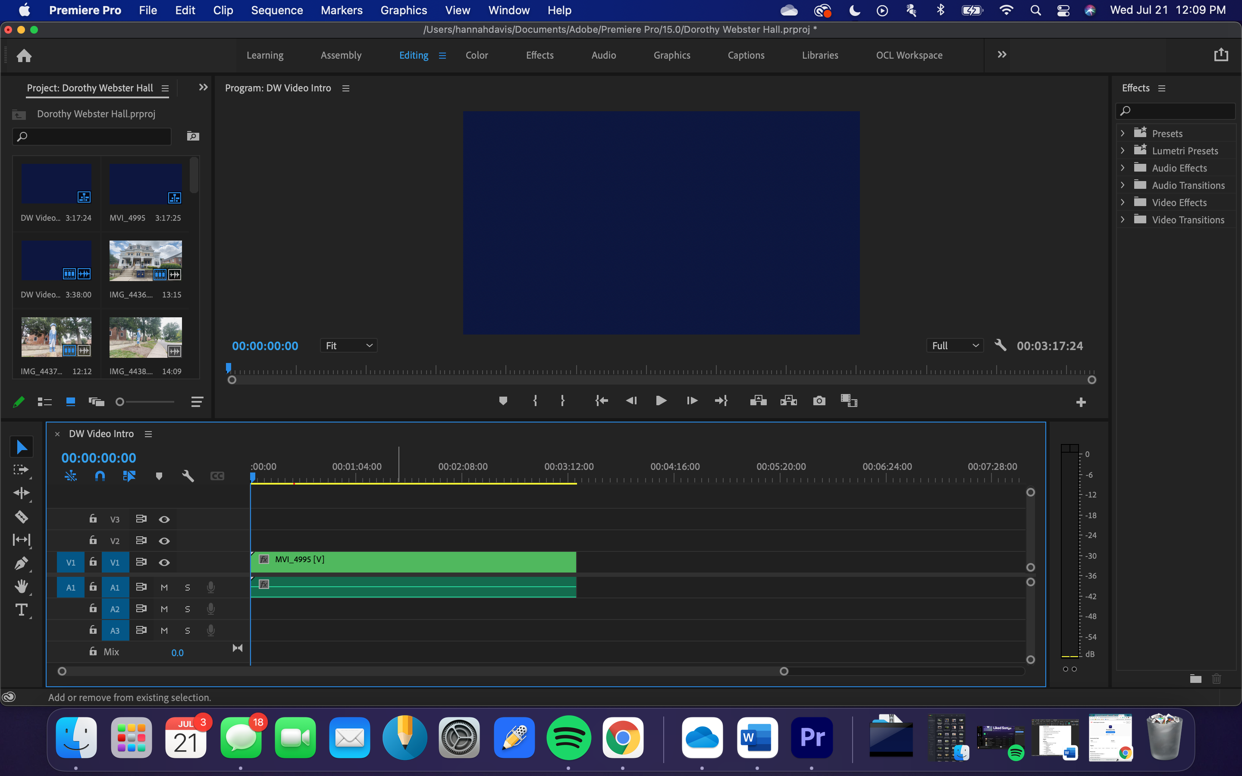The image size is (1242, 776).
Task: Select the Type tool
Action: point(22,610)
